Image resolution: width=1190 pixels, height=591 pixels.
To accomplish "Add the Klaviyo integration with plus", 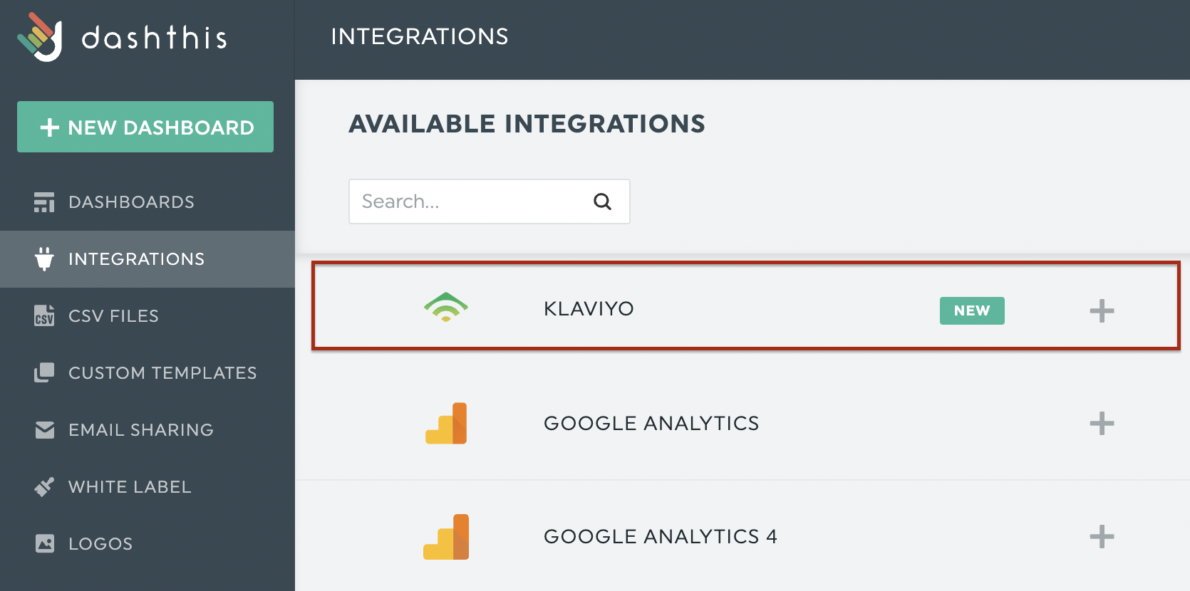I will point(1102,310).
